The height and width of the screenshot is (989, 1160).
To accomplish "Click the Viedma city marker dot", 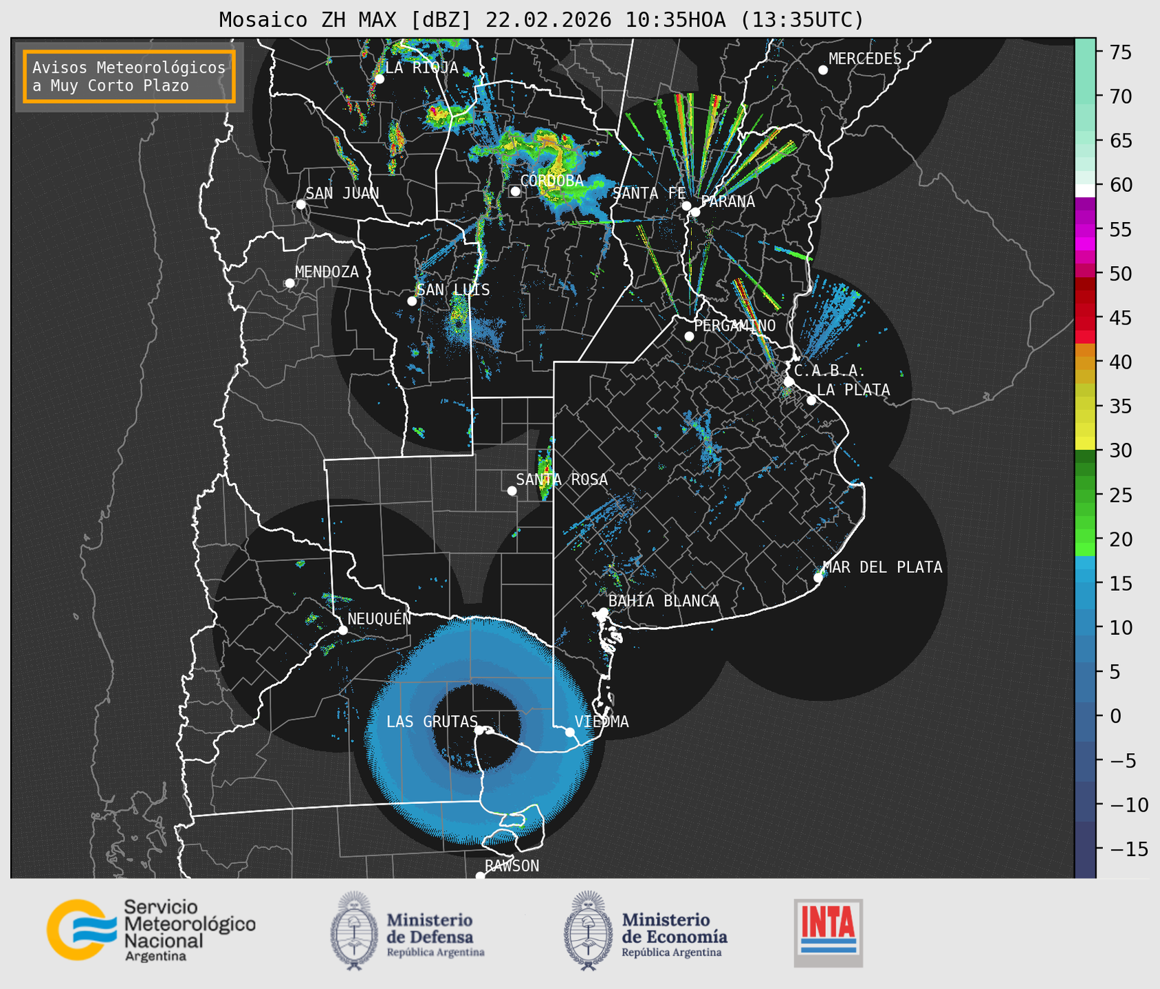I will (570, 732).
